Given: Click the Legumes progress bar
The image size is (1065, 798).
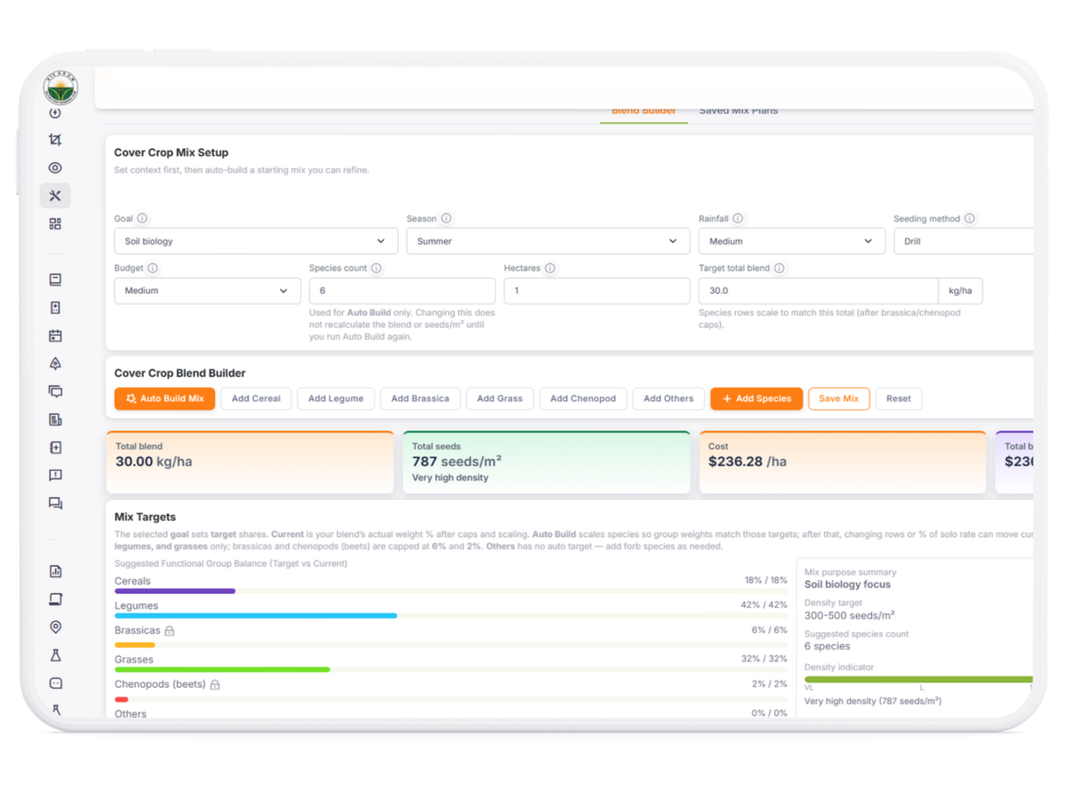Looking at the screenshot, I should tap(451, 616).
